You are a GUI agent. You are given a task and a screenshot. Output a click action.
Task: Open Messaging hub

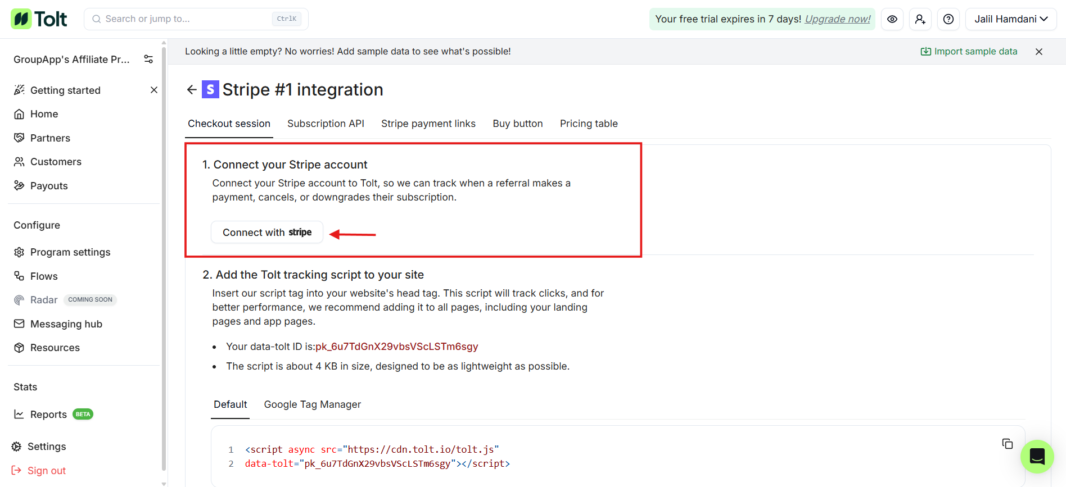tap(58, 324)
